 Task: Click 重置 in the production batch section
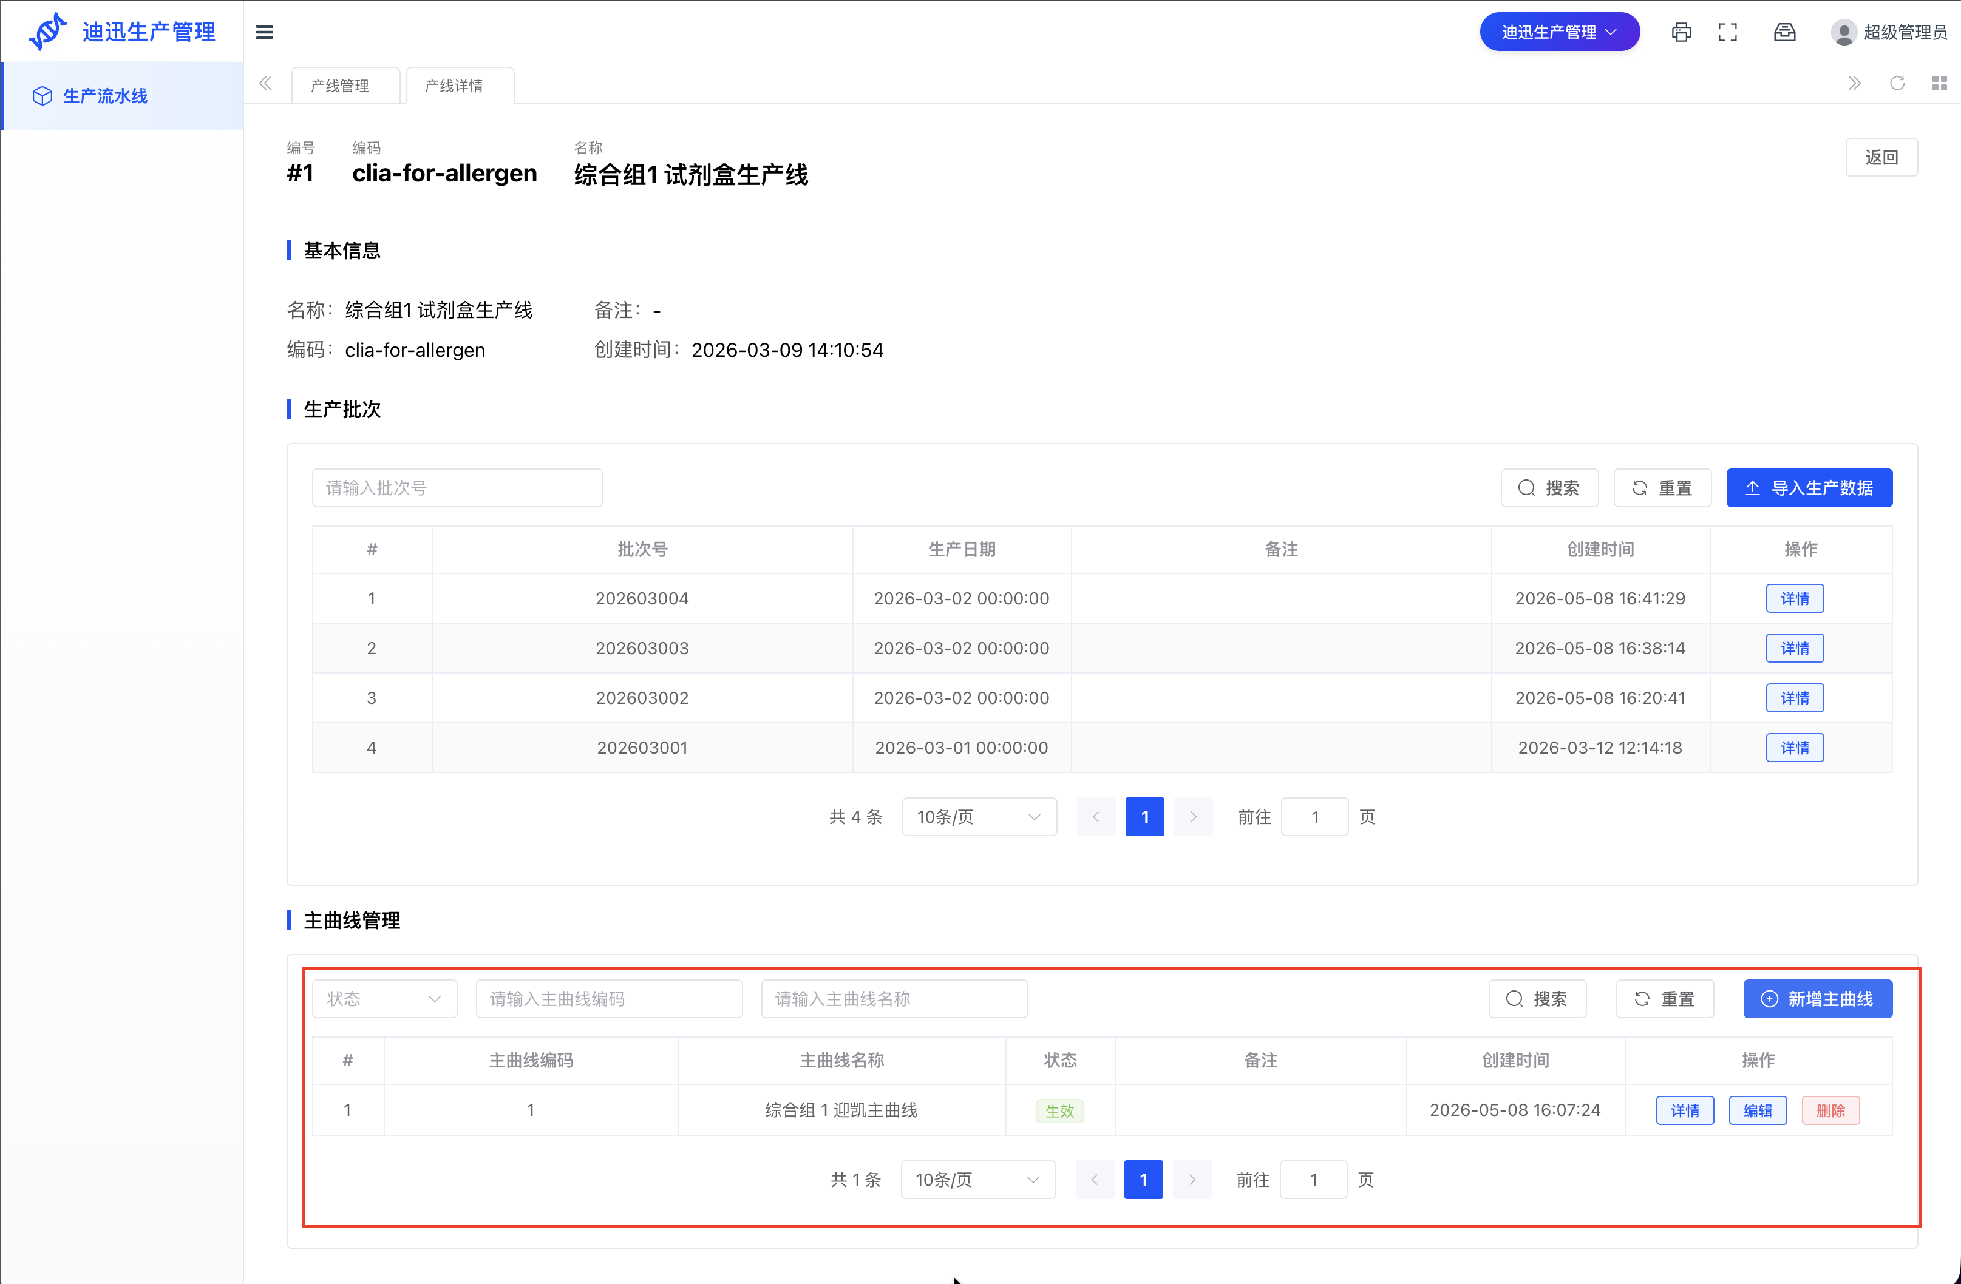[1662, 488]
